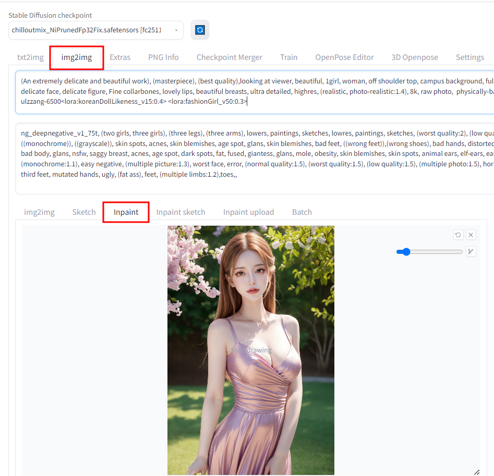Click the refresh checkpoint list icon
The height and width of the screenshot is (476, 494).
tap(200, 30)
